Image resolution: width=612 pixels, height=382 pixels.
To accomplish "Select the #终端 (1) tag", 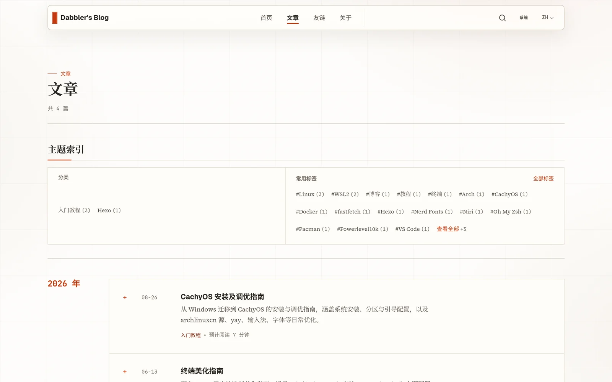I will pyautogui.click(x=440, y=194).
